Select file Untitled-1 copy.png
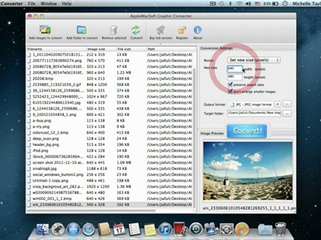The height and width of the screenshot is (240, 321). [110, 181]
